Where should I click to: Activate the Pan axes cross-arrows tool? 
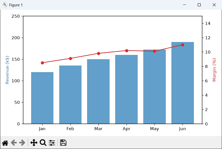34,142
